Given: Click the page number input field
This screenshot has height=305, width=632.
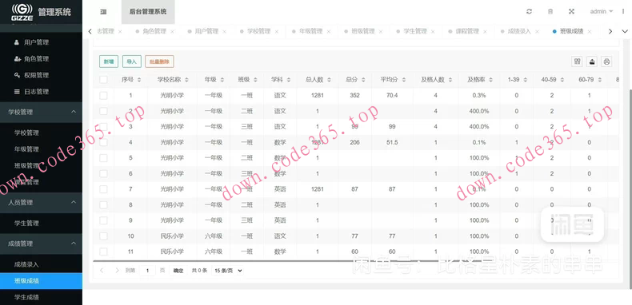Looking at the screenshot, I should [x=147, y=271].
